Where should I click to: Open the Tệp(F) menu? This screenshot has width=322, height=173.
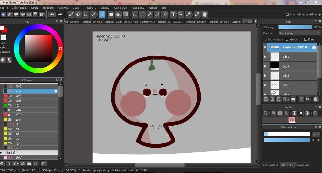click(x=4, y=8)
